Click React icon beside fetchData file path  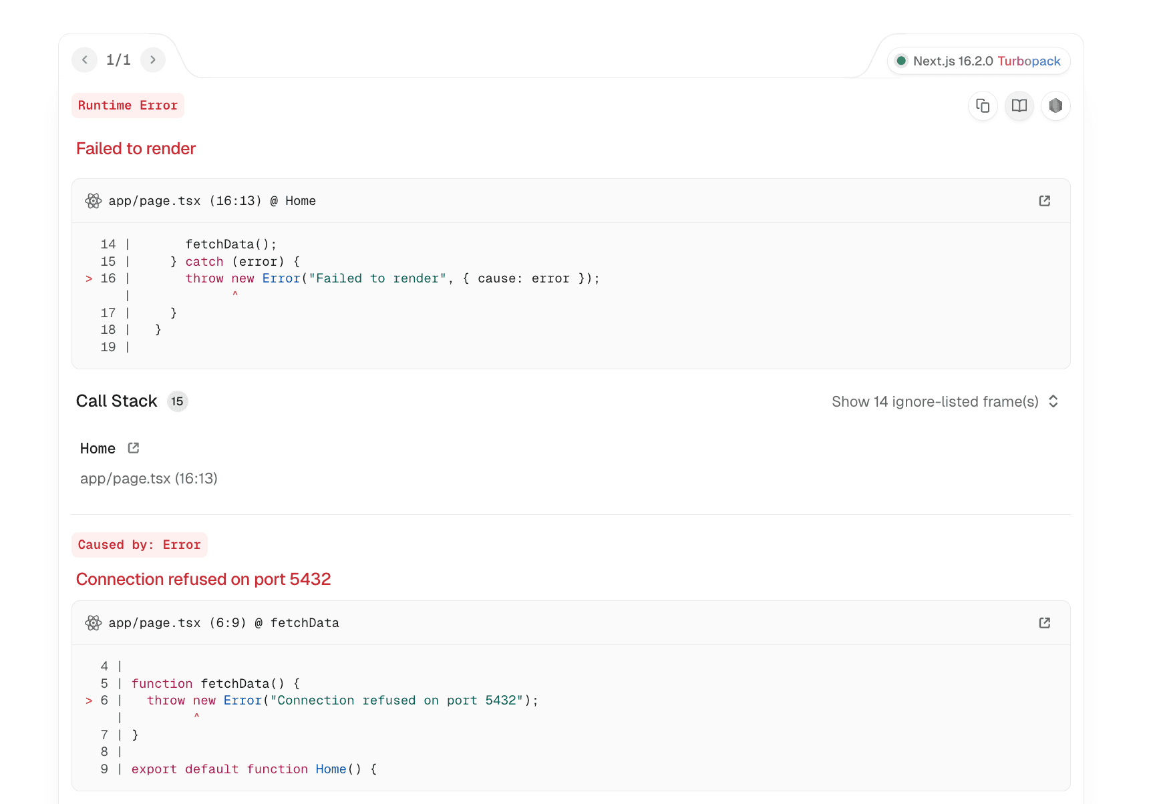point(94,623)
